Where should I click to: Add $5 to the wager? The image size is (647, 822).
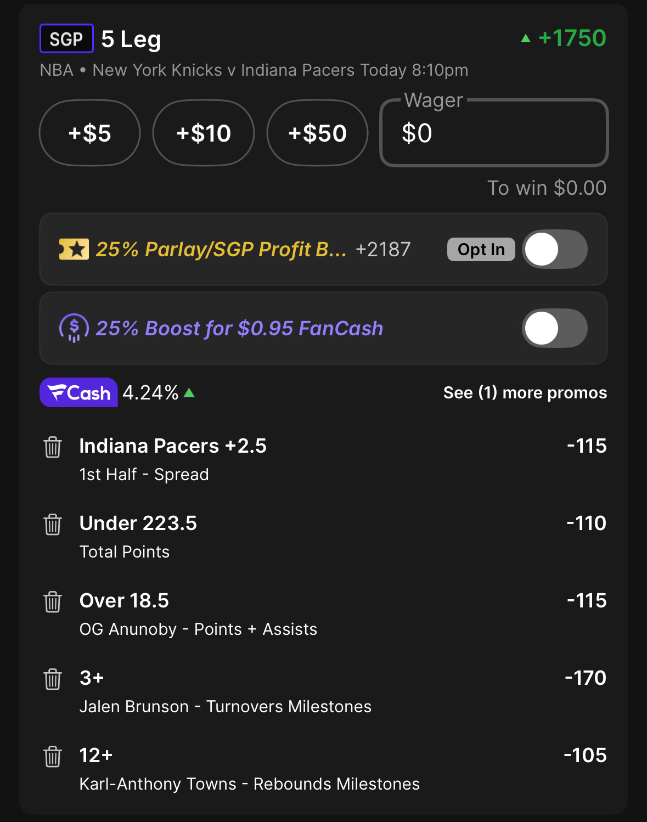click(89, 133)
